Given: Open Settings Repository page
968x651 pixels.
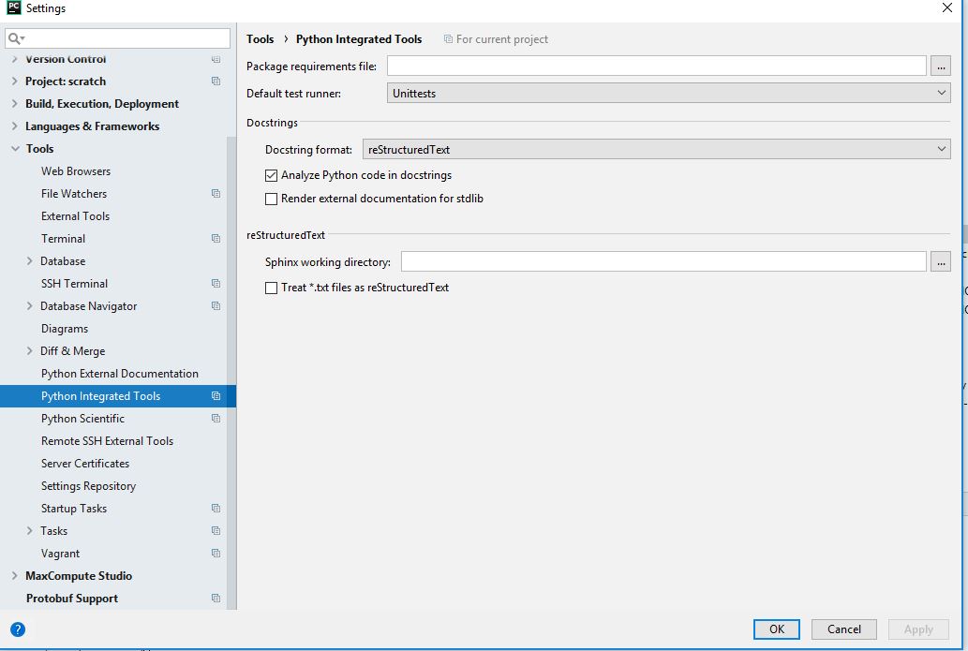Looking at the screenshot, I should (88, 485).
